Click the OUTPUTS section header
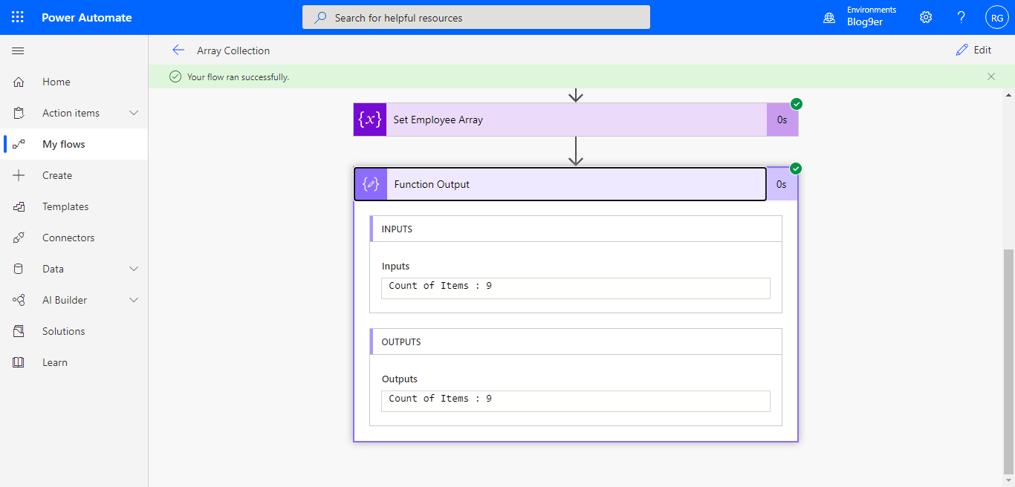The height and width of the screenshot is (487, 1015). click(x=576, y=341)
